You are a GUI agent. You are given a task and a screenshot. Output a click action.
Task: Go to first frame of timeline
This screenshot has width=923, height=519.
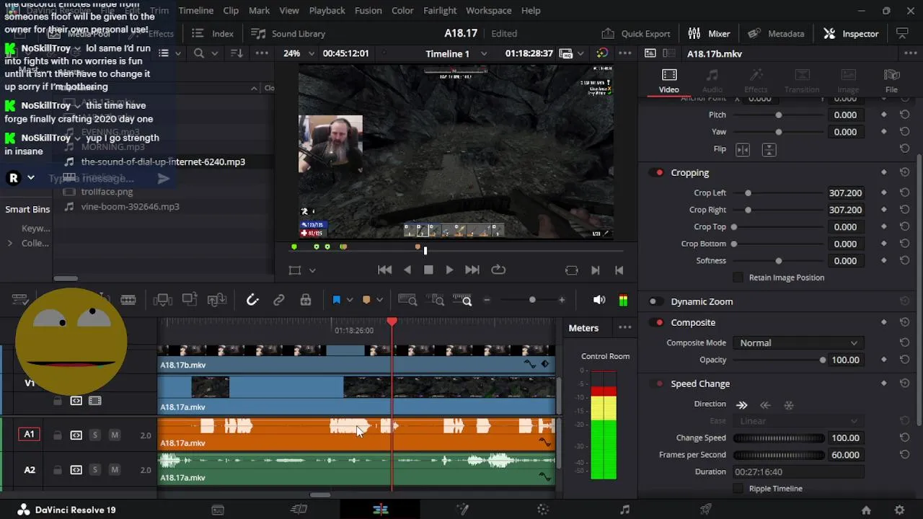[x=385, y=270]
